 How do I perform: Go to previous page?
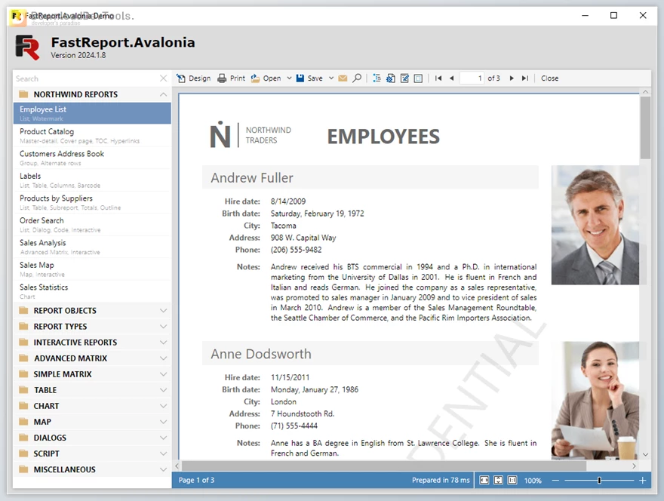[452, 78]
